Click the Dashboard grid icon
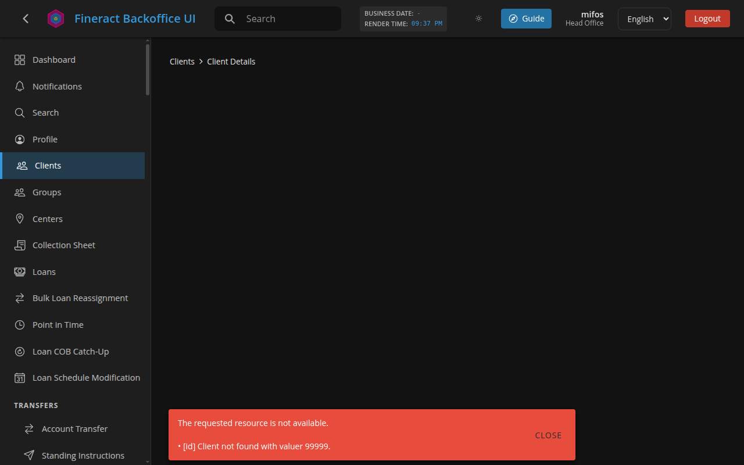Image resolution: width=744 pixels, height=465 pixels. 20,60
